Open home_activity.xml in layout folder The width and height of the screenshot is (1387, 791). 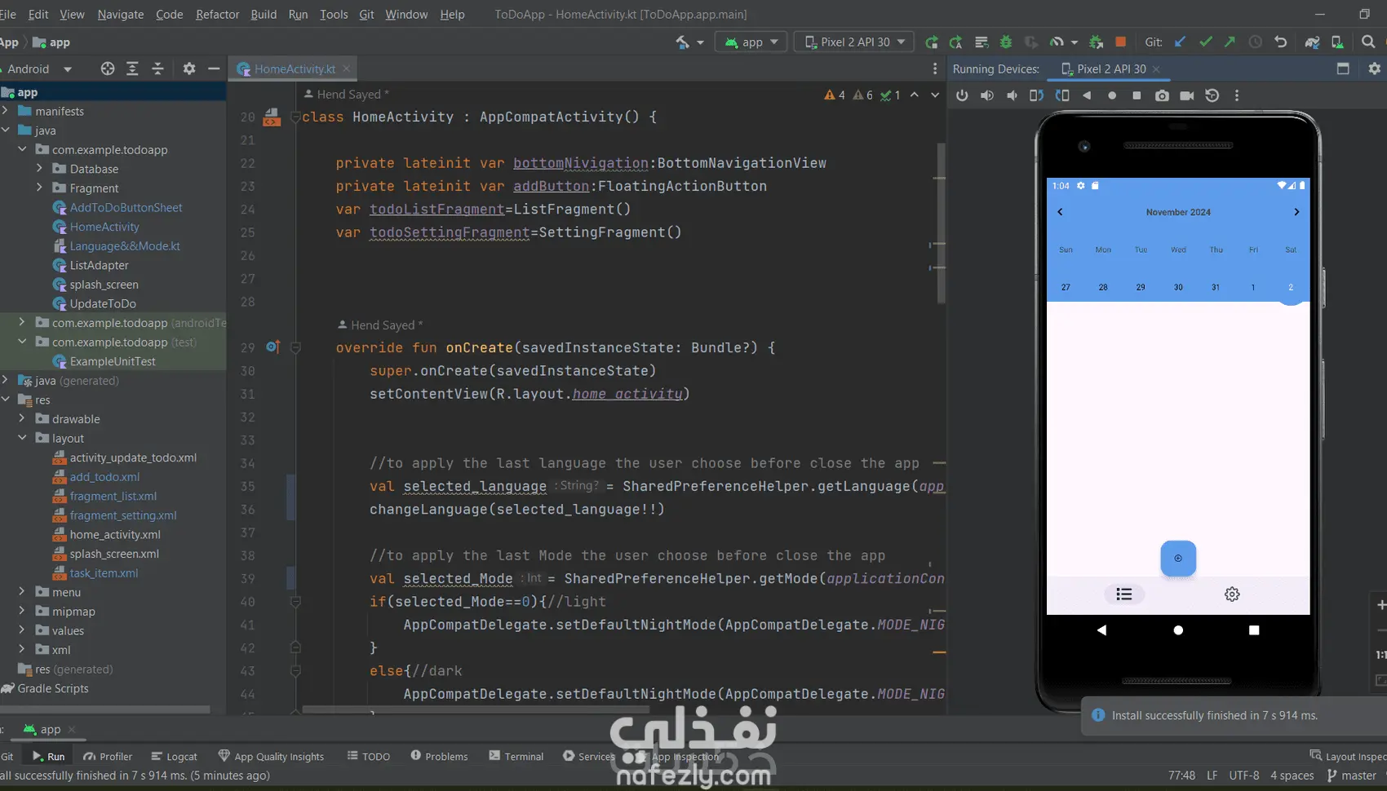click(x=115, y=534)
